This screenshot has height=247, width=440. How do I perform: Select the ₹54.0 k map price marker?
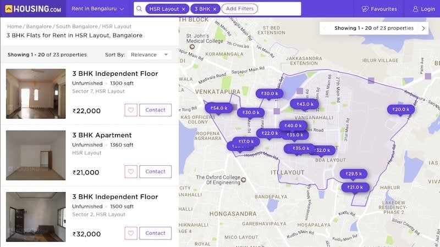click(219, 108)
